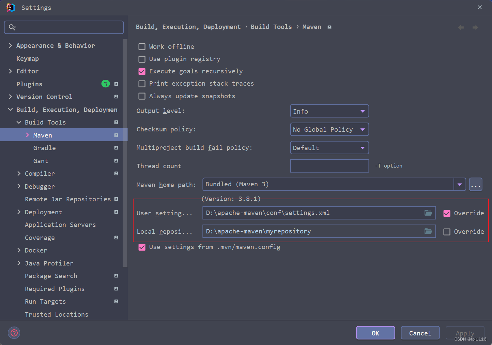Click Build, Execution, Deployment breadcrumb

(188, 27)
